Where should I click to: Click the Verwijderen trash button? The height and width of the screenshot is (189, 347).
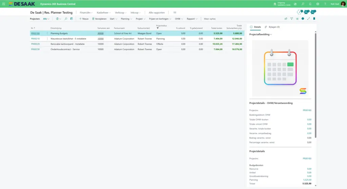point(99,19)
